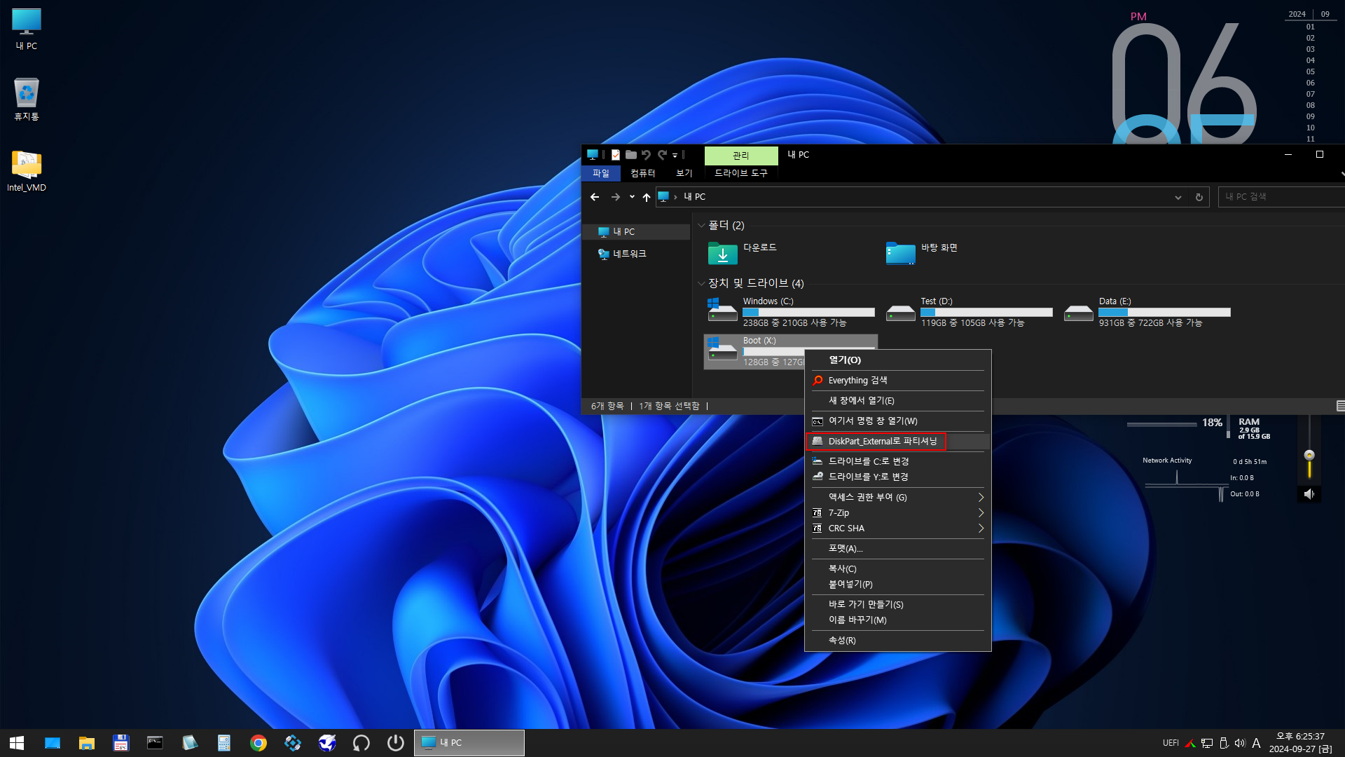Click the restart arrow taskbar icon
Image resolution: width=1345 pixels, height=757 pixels.
click(361, 743)
